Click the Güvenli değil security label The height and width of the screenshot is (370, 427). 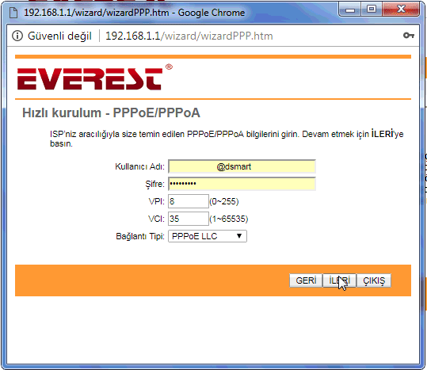pos(59,36)
